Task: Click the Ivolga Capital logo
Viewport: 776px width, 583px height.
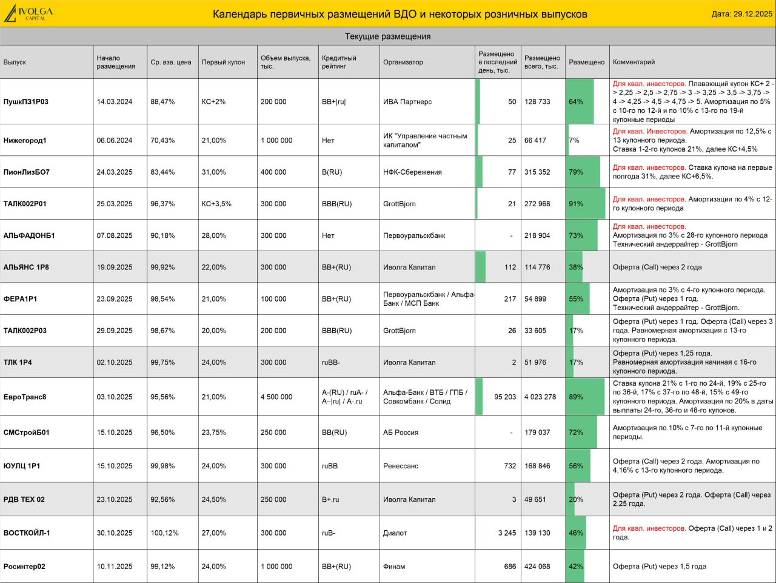Action: coord(28,13)
